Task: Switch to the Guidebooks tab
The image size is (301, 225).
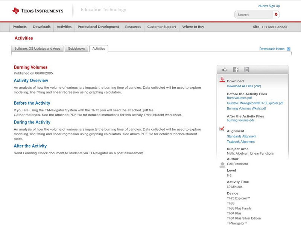Action: (76, 49)
